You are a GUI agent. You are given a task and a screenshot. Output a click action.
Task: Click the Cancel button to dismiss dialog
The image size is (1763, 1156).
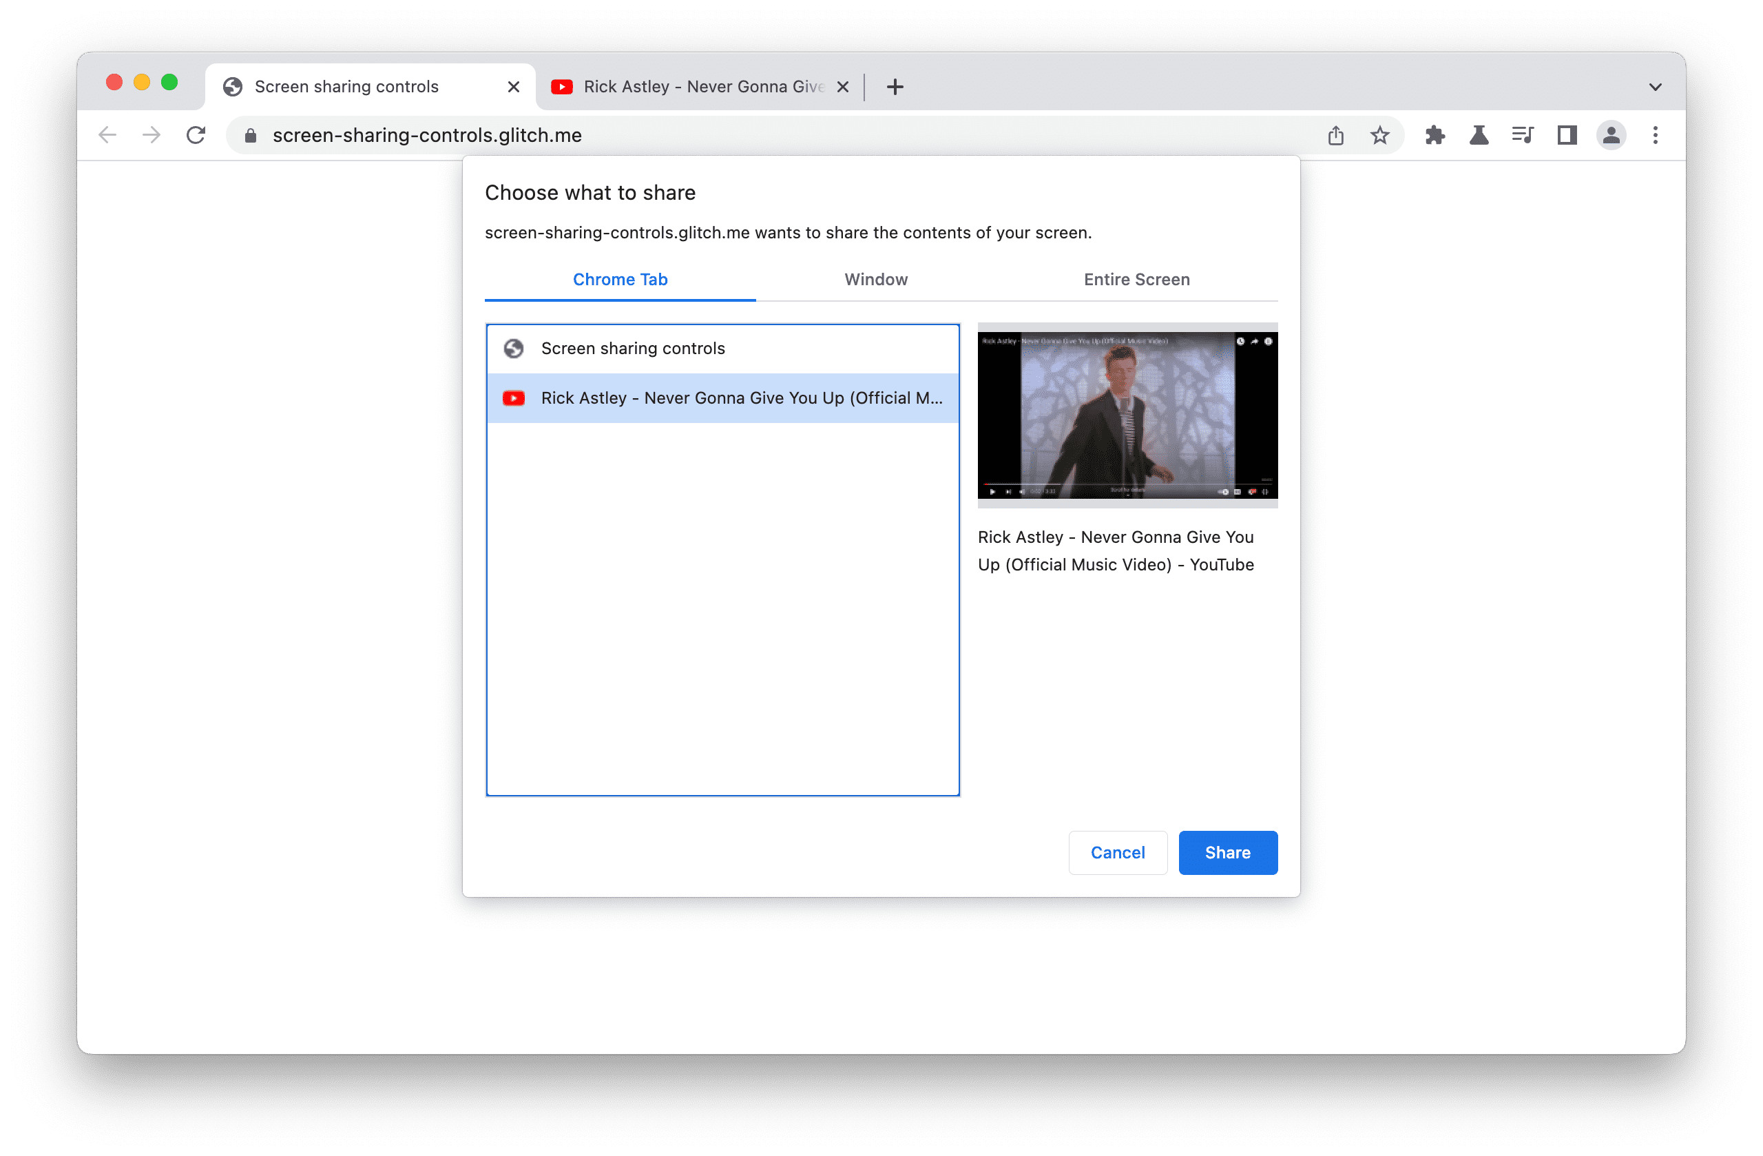(1117, 851)
